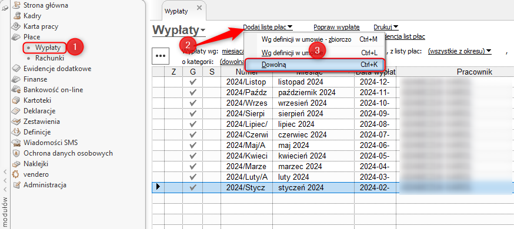Image resolution: width=514 pixels, height=229 pixels.
Task: Choose Wg definicji w umowie - zbiorczo
Action: pos(315,39)
